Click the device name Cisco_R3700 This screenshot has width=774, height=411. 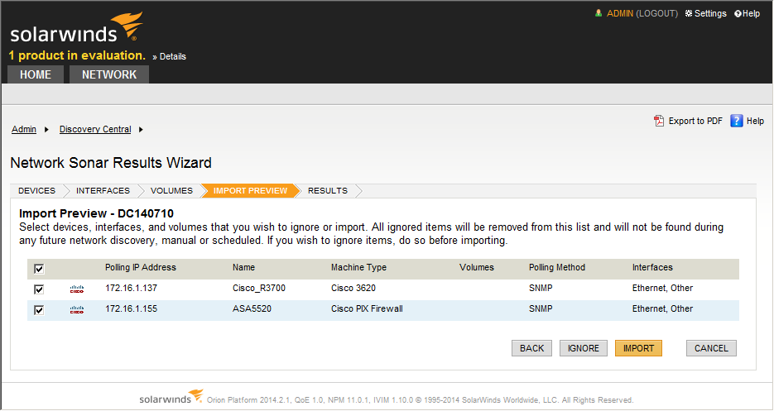(x=259, y=288)
